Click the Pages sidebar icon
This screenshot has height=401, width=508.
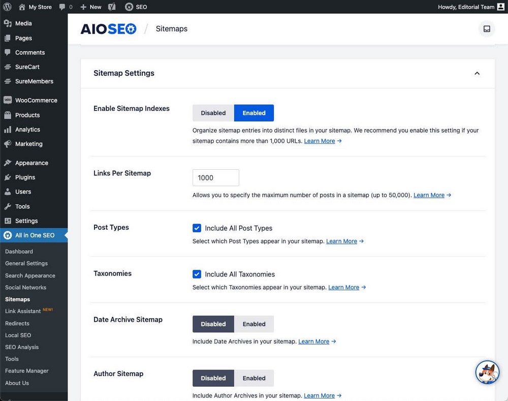tap(8, 38)
